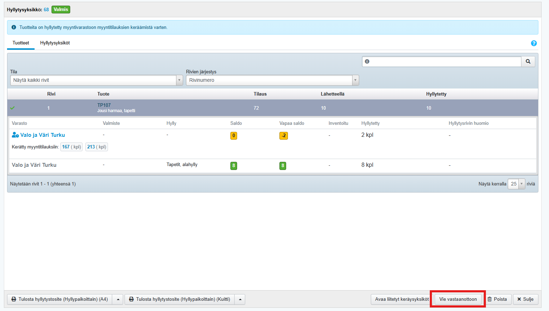This screenshot has height=311, width=549.
Task: Expand A4 print options arrow
Action: point(118,299)
